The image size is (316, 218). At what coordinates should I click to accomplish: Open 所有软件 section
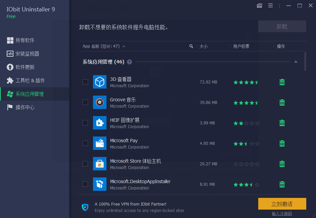click(x=35, y=40)
